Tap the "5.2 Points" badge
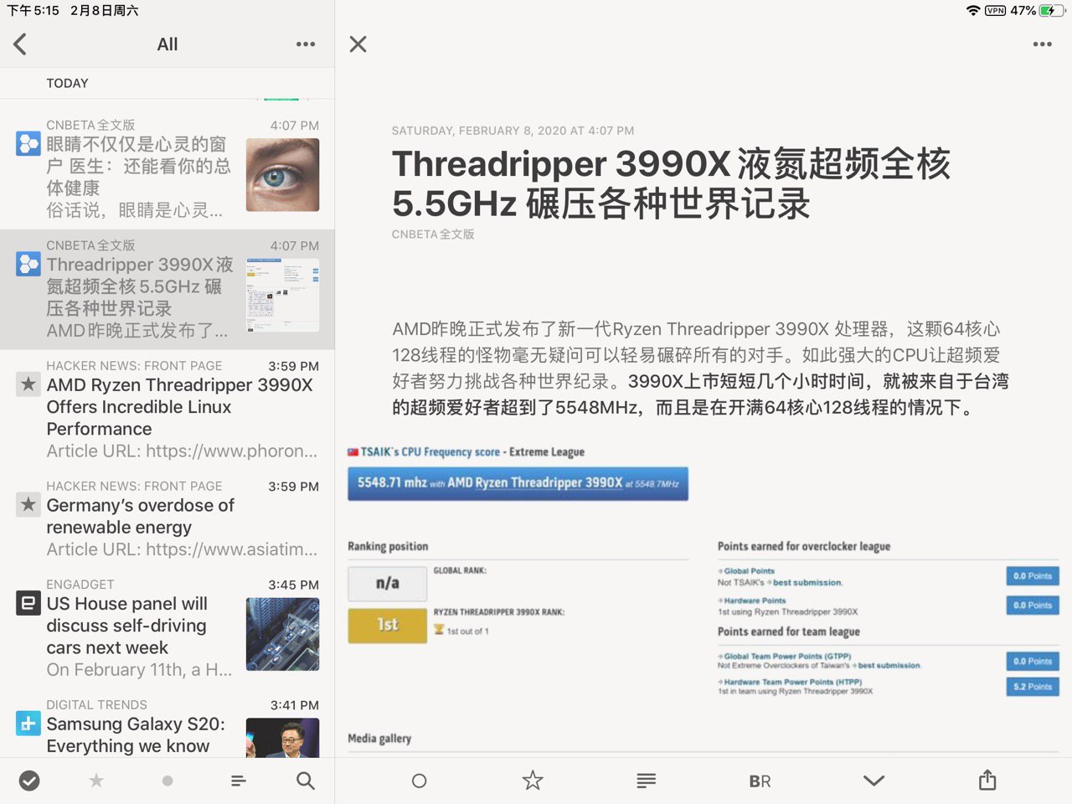 click(1033, 687)
